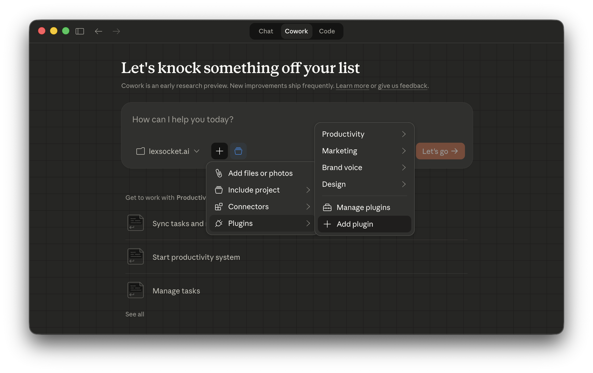The width and height of the screenshot is (593, 373).
Task: Click the back navigation arrow
Action: coord(98,31)
